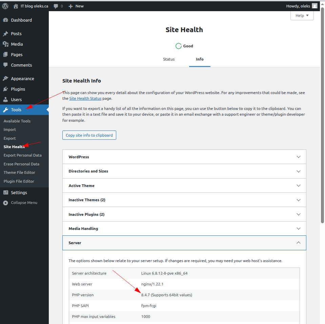Click the Tools wrench icon
The height and width of the screenshot is (324, 325).
[6, 110]
